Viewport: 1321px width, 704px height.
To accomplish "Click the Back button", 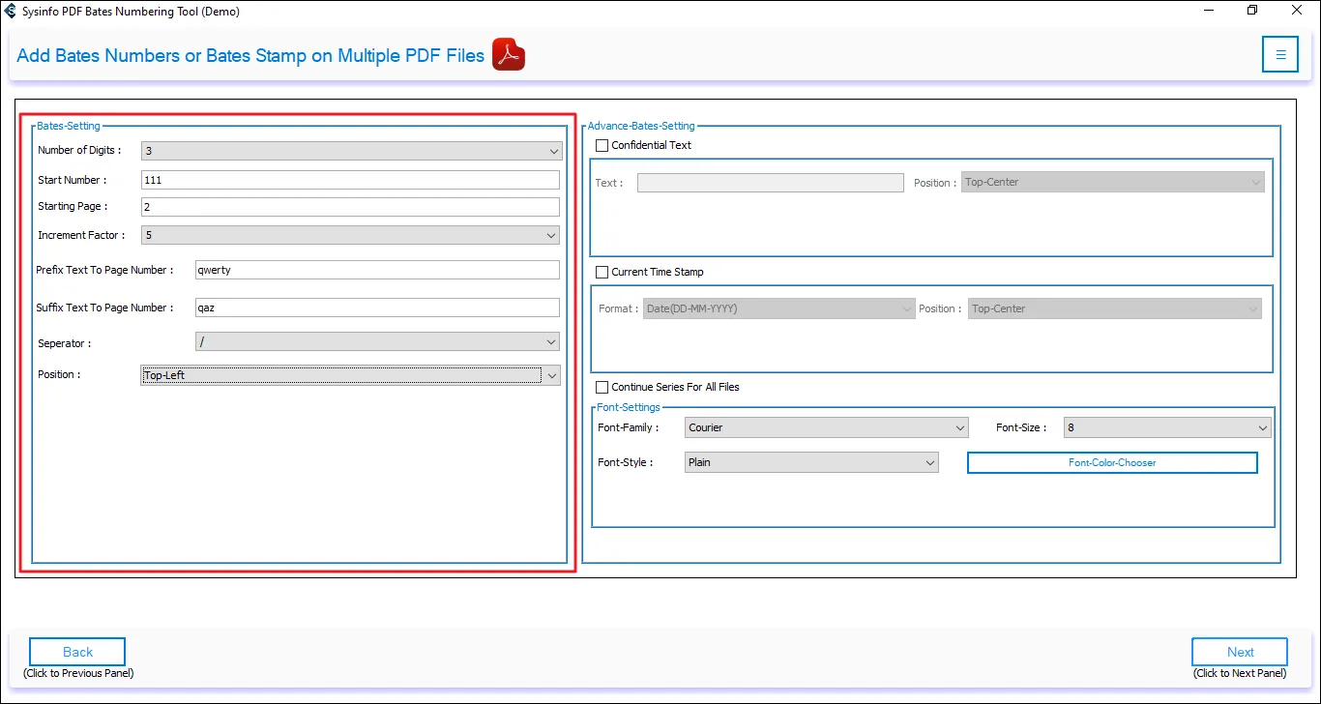I will pyautogui.click(x=77, y=652).
